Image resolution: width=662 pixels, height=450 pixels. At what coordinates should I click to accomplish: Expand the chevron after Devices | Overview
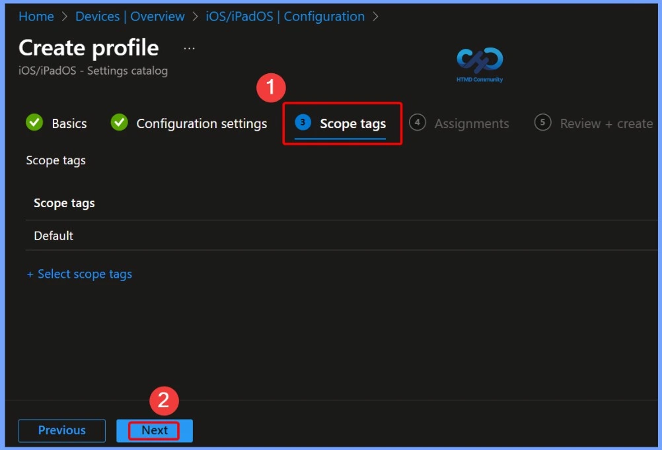pos(196,16)
